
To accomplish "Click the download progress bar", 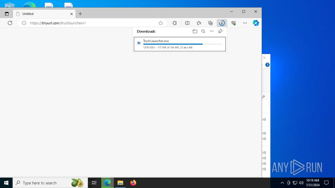I will pos(183,44).
